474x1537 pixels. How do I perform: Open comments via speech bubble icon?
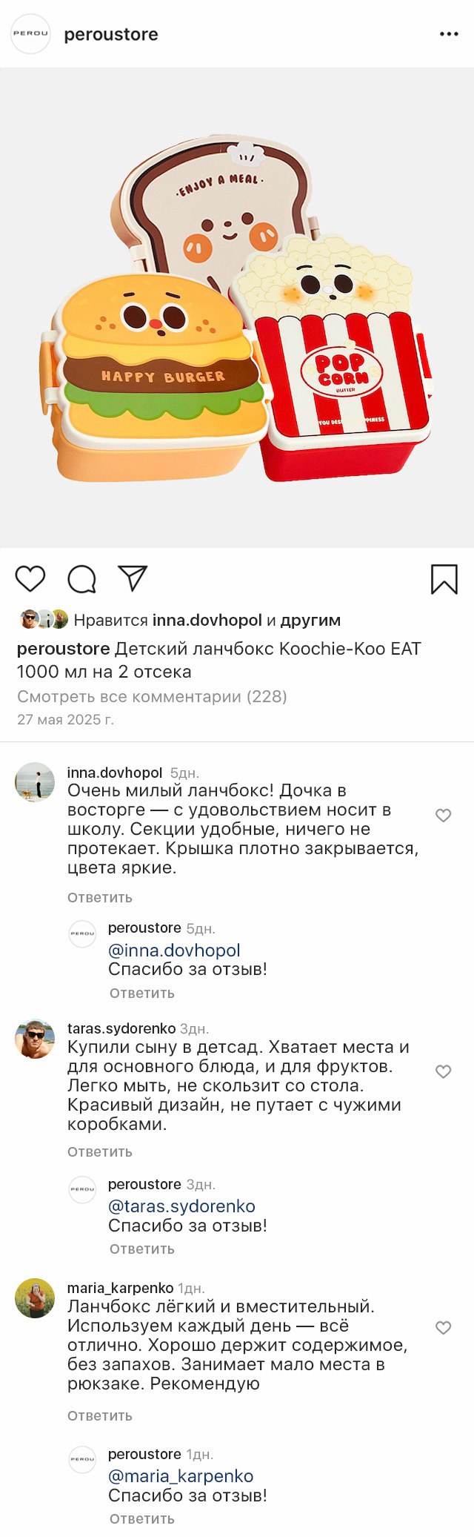coord(82,579)
